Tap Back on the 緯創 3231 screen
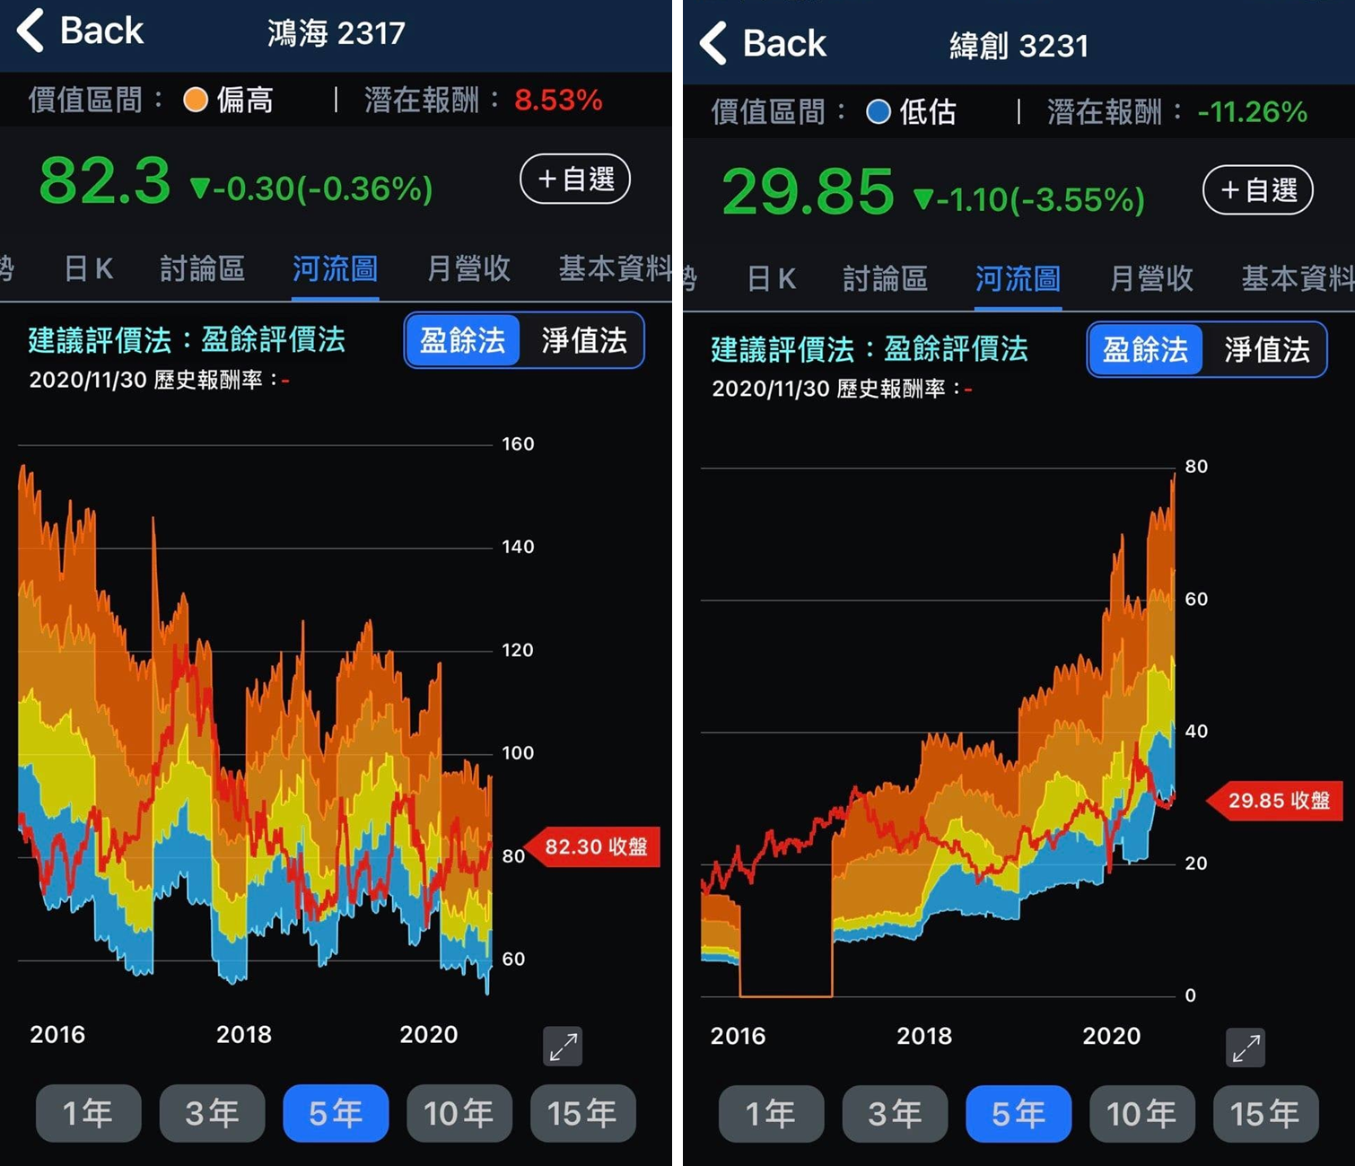This screenshot has height=1166, width=1355. (763, 42)
